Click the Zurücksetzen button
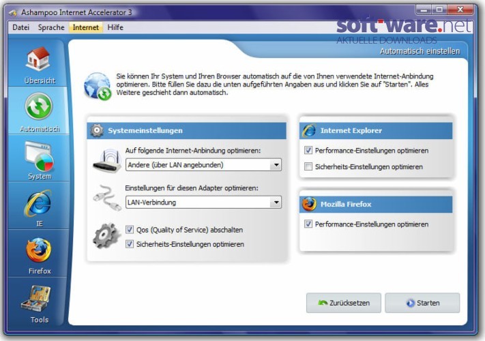 pos(344,303)
